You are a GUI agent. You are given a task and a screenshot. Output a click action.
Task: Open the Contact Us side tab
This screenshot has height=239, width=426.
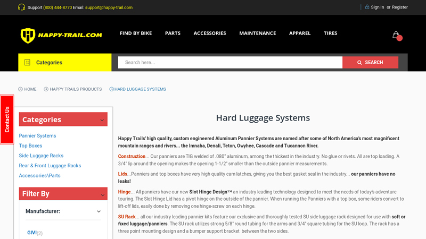[x=7, y=119]
